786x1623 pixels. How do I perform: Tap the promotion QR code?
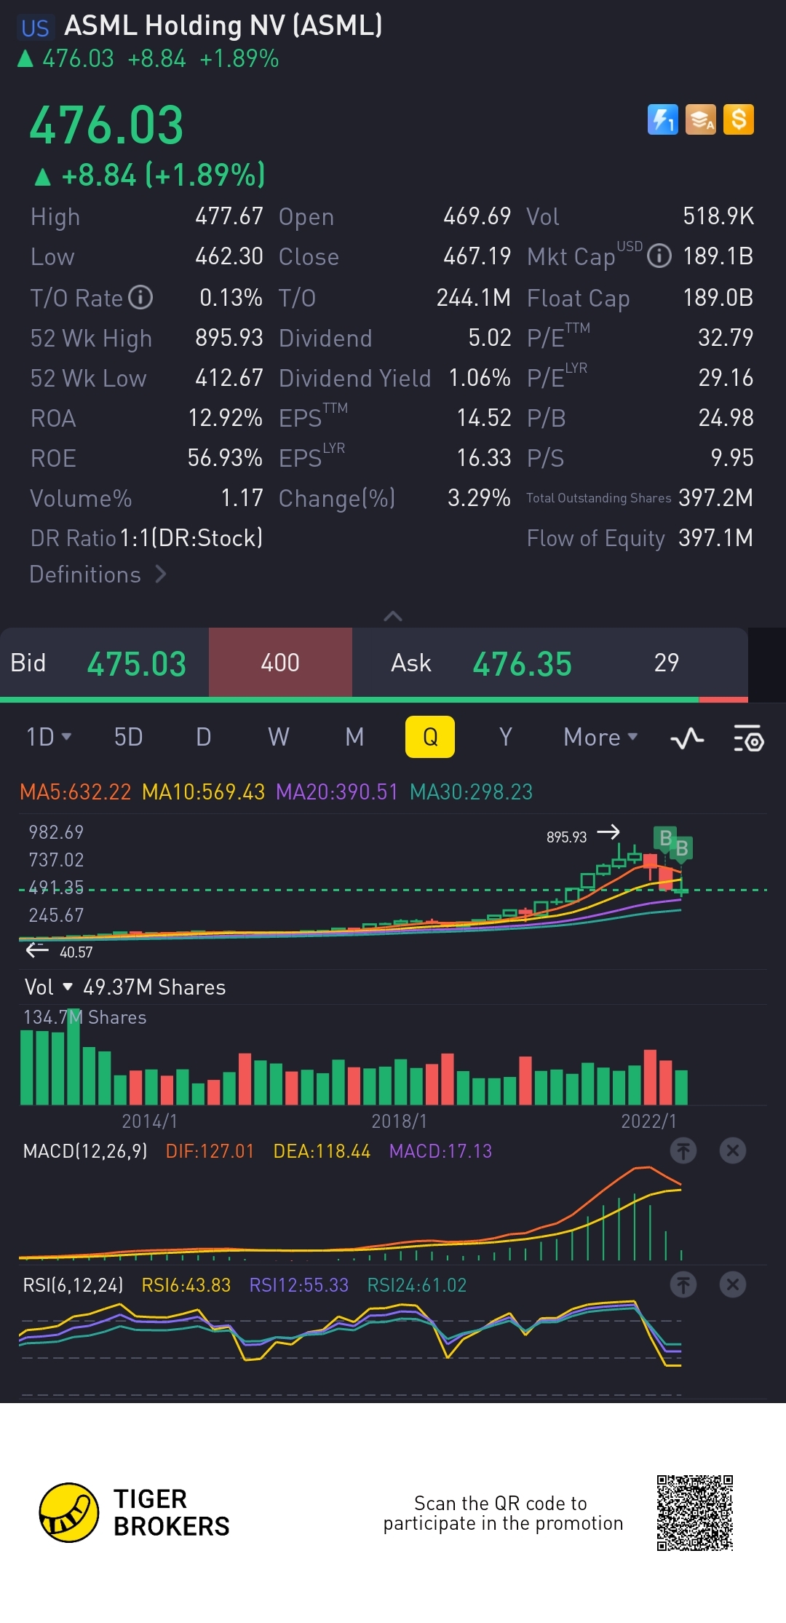(x=695, y=1513)
